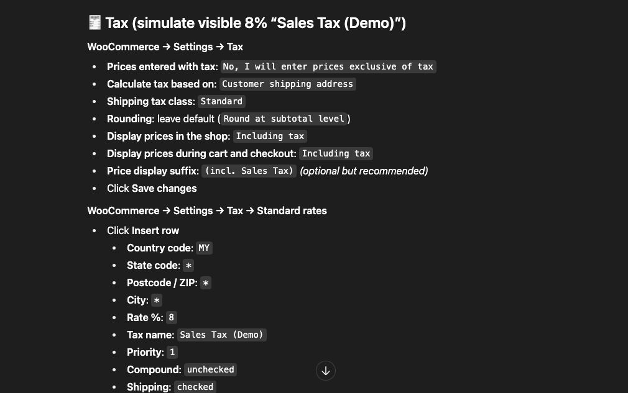Click "Including tax" beside Display prices in the shop
This screenshot has height=393, width=628.
click(x=270, y=136)
